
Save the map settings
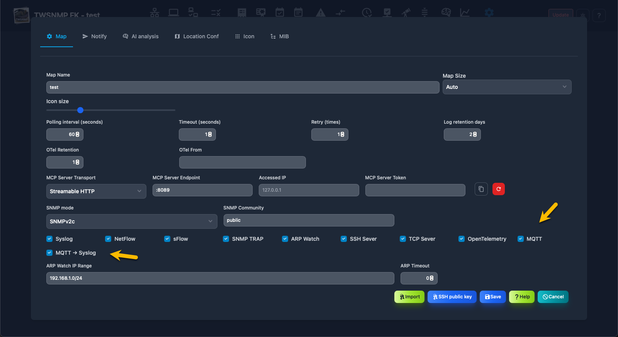pyautogui.click(x=492, y=297)
